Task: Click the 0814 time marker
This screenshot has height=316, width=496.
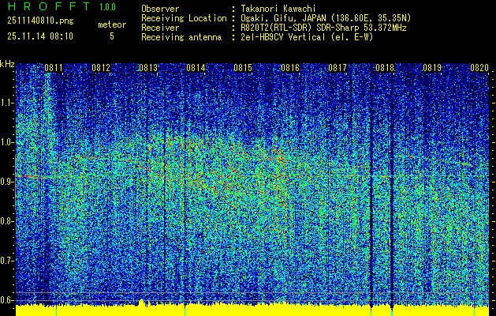Action: tap(196, 67)
